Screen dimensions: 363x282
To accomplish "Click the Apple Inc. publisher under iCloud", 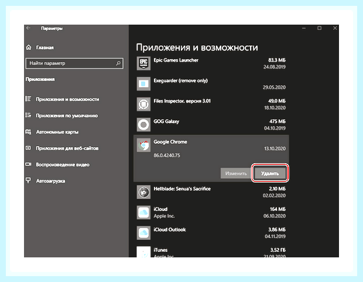I will pos(164,216).
